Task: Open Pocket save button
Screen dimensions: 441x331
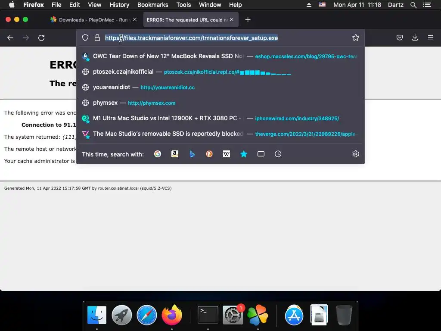Action: coord(399,38)
